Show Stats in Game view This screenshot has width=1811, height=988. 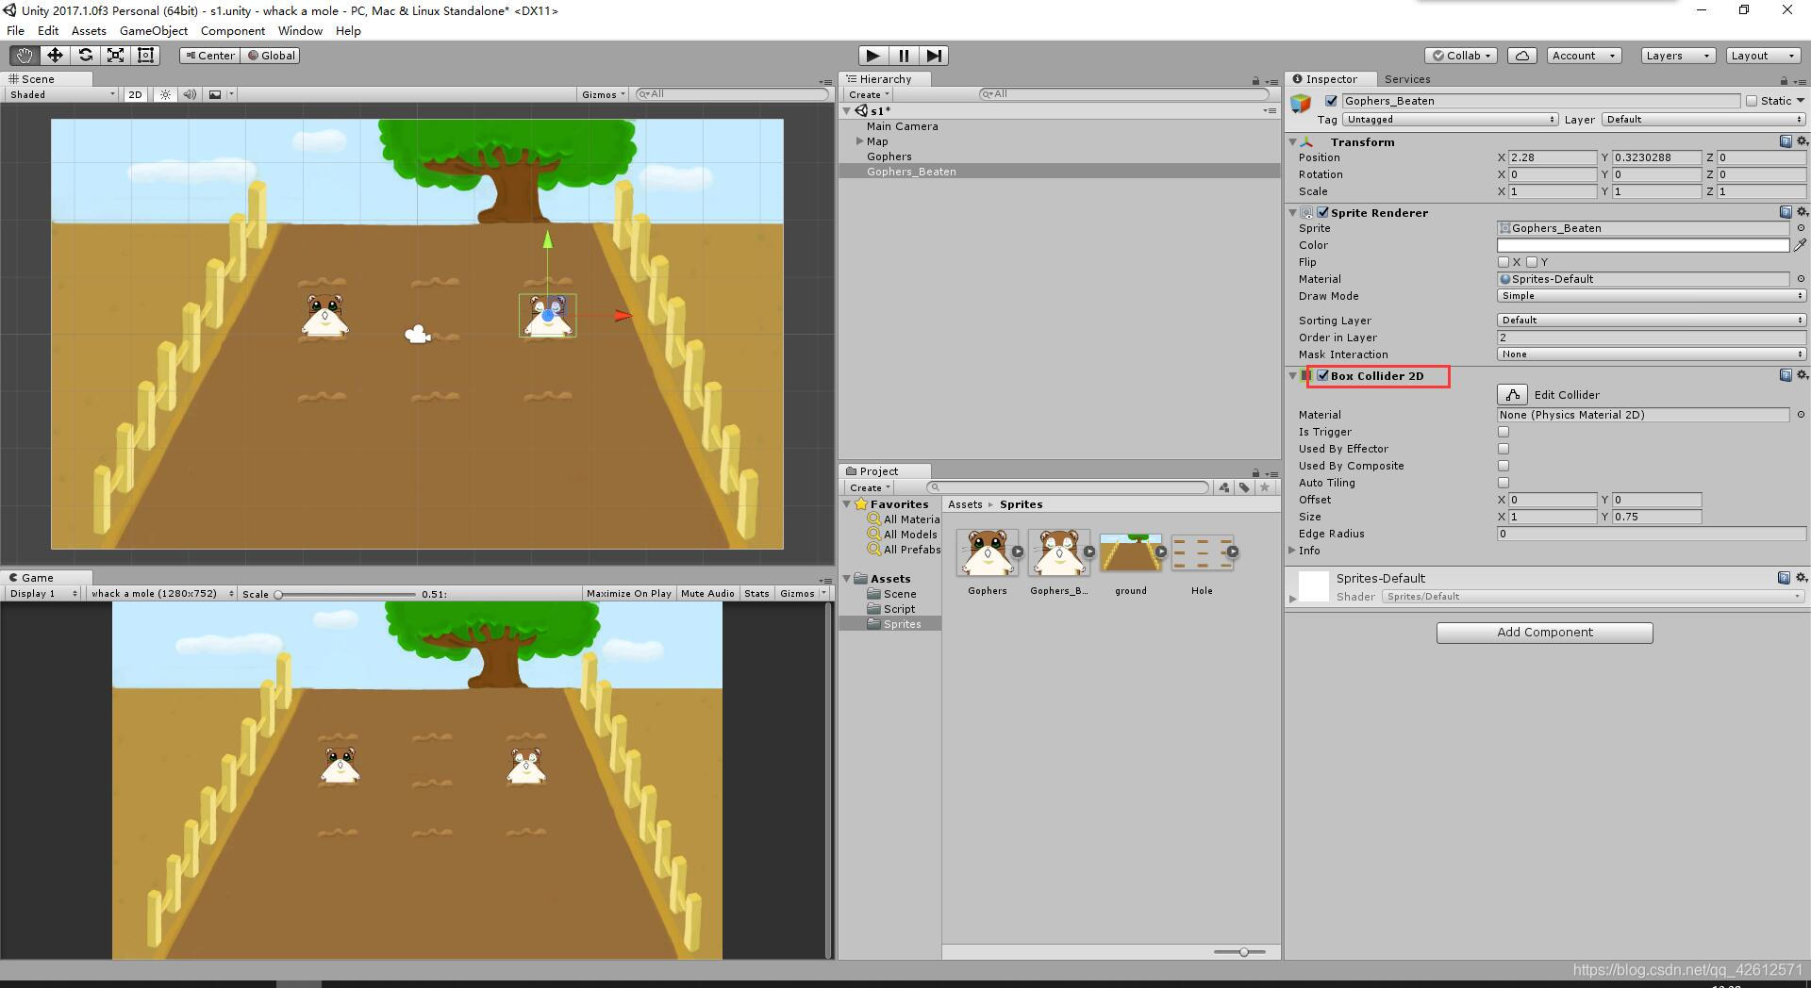pos(756,594)
